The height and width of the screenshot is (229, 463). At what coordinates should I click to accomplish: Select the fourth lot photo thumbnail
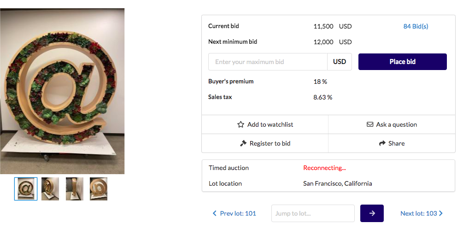(99, 189)
